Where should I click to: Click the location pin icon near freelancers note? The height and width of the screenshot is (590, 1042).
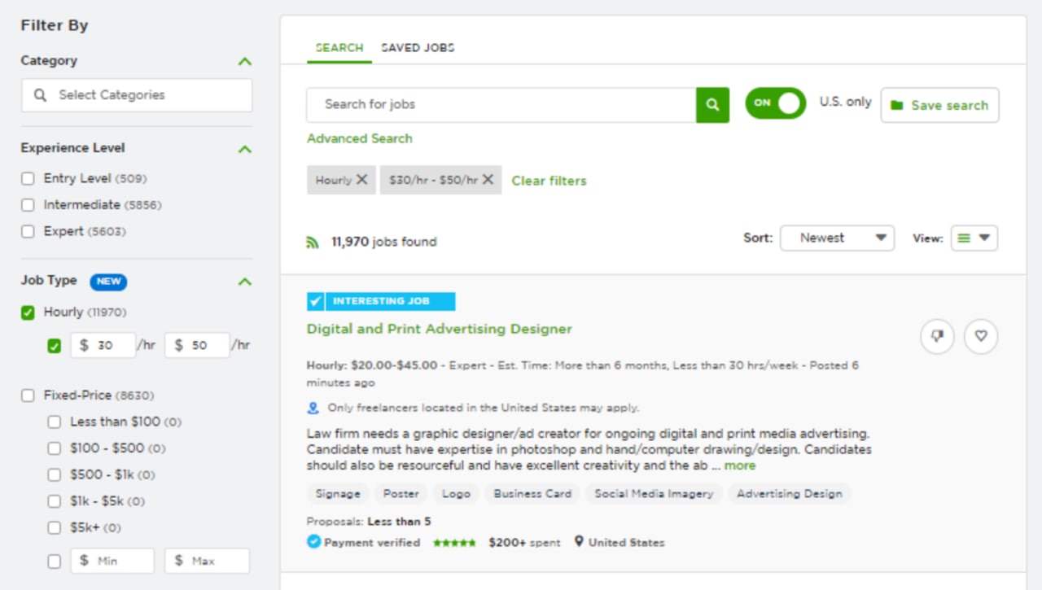point(313,408)
